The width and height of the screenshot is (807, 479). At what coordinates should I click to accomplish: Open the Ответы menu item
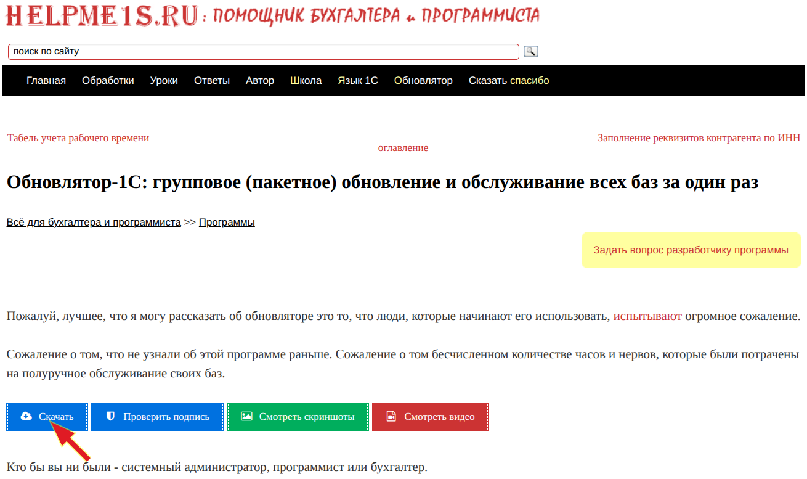(x=212, y=81)
